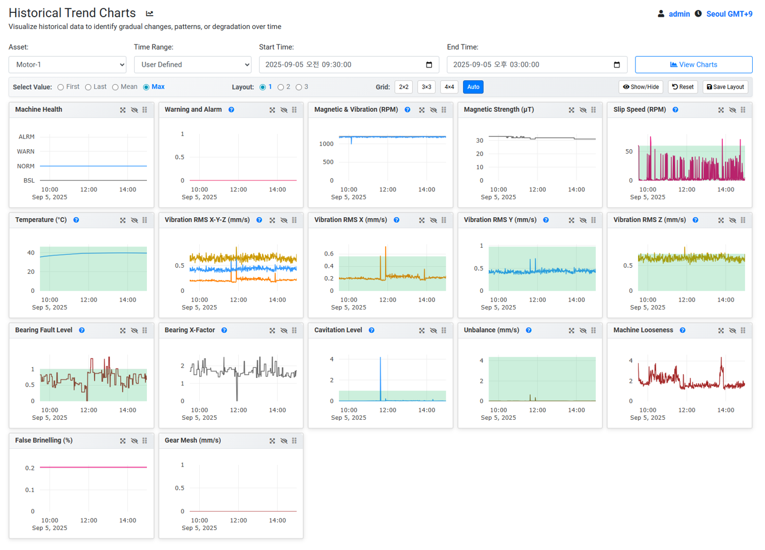Click the View Charts button
765x550 pixels.
tap(693, 65)
